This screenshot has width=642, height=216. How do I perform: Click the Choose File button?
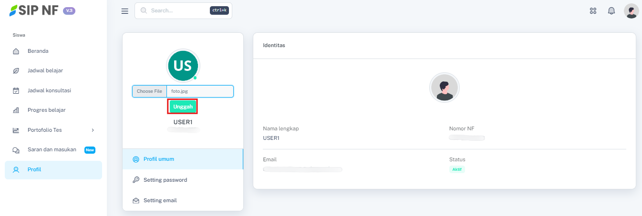click(149, 91)
